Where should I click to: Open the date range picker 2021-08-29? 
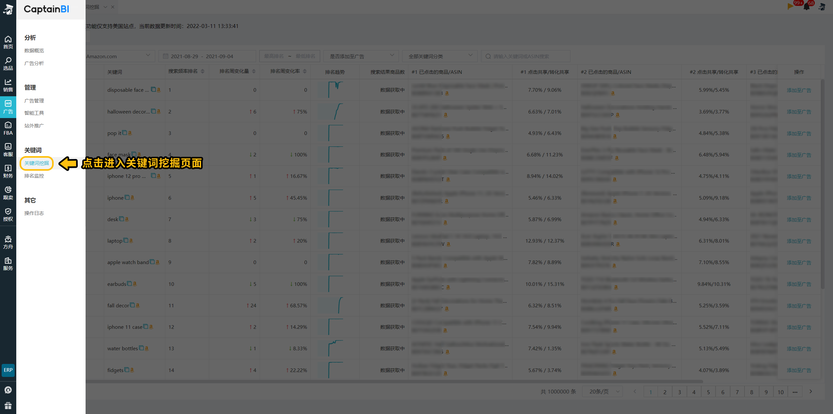click(x=207, y=56)
